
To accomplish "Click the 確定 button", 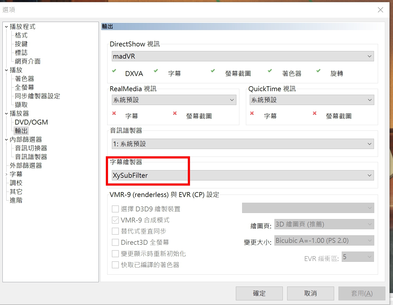I will pos(259,293).
